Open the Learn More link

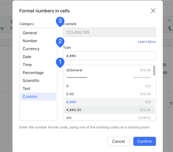click(x=147, y=42)
